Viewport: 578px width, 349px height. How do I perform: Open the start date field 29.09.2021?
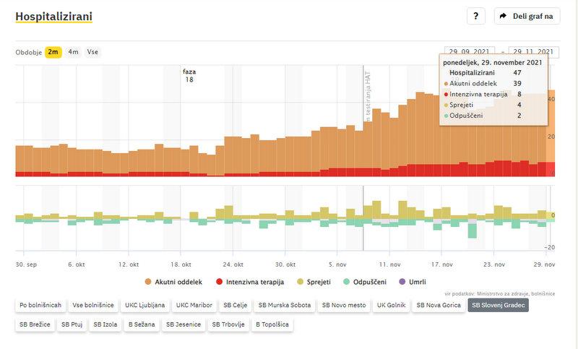pos(470,52)
